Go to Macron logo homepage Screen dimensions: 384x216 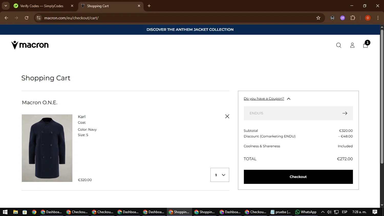tap(30, 45)
